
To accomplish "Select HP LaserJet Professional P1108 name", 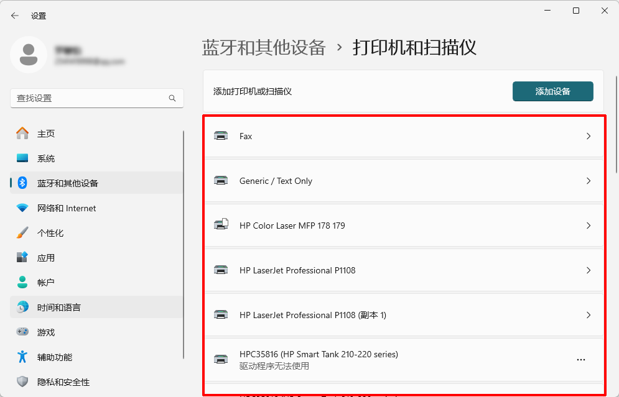I will pyautogui.click(x=297, y=270).
